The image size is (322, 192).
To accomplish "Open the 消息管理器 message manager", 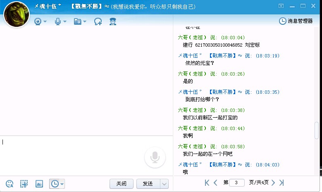I will coord(296,21).
